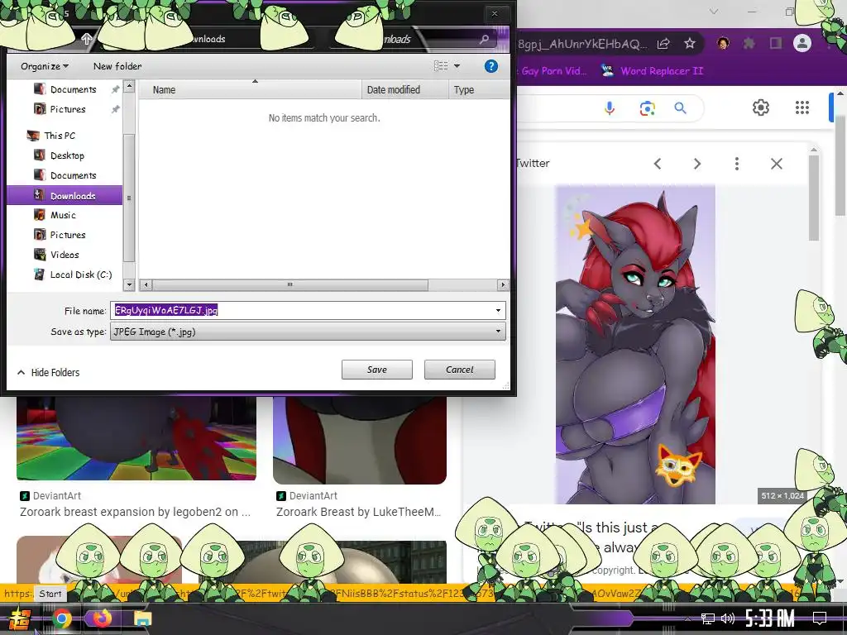Select Documents in Quick access

tap(73, 89)
